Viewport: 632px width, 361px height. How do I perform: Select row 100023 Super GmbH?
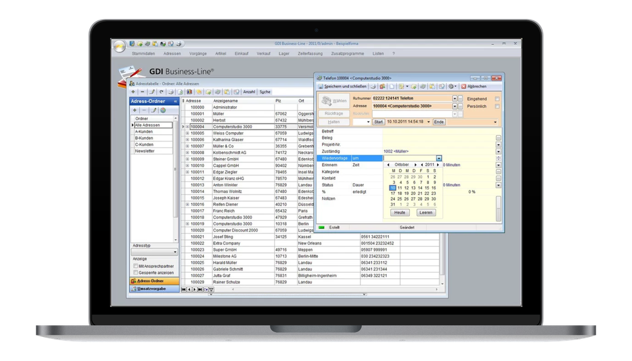point(310,249)
